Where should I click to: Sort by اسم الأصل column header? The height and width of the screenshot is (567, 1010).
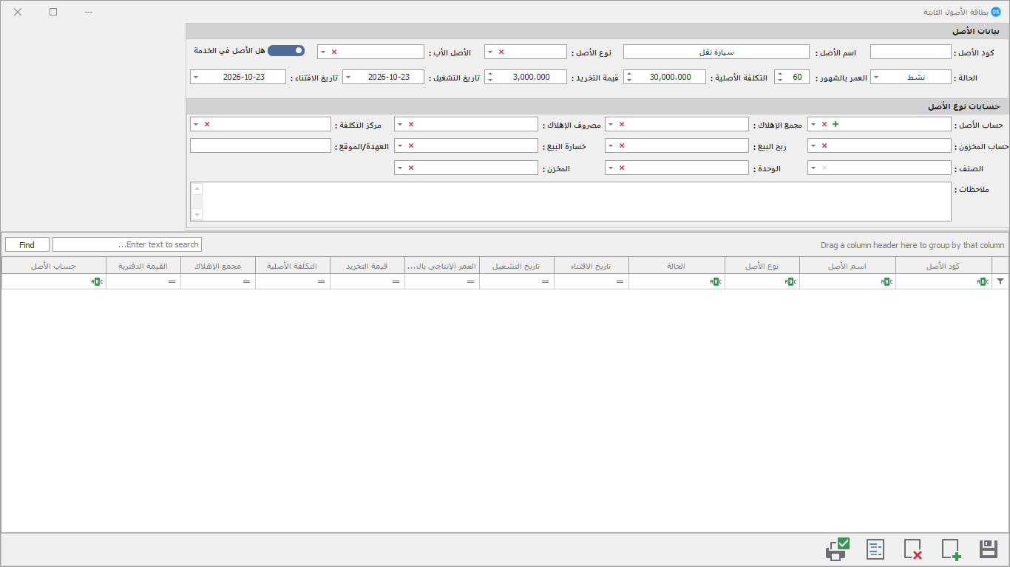(x=847, y=266)
